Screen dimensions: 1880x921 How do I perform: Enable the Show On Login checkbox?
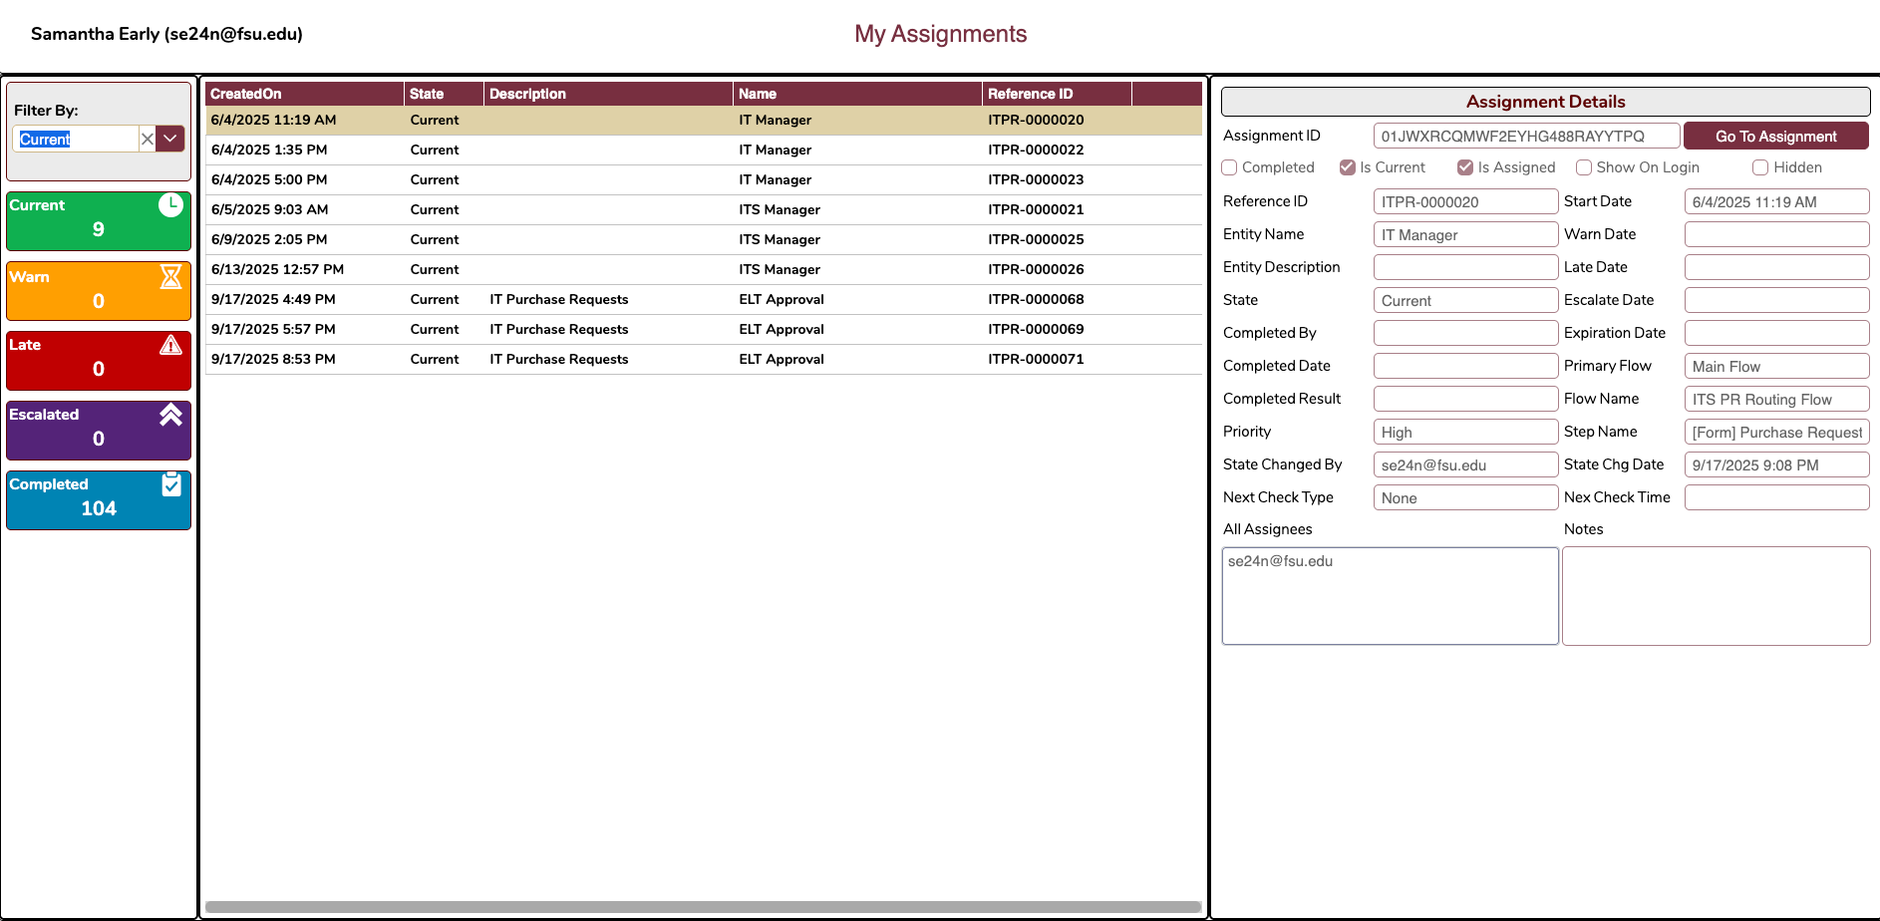pyautogui.click(x=1584, y=167)
